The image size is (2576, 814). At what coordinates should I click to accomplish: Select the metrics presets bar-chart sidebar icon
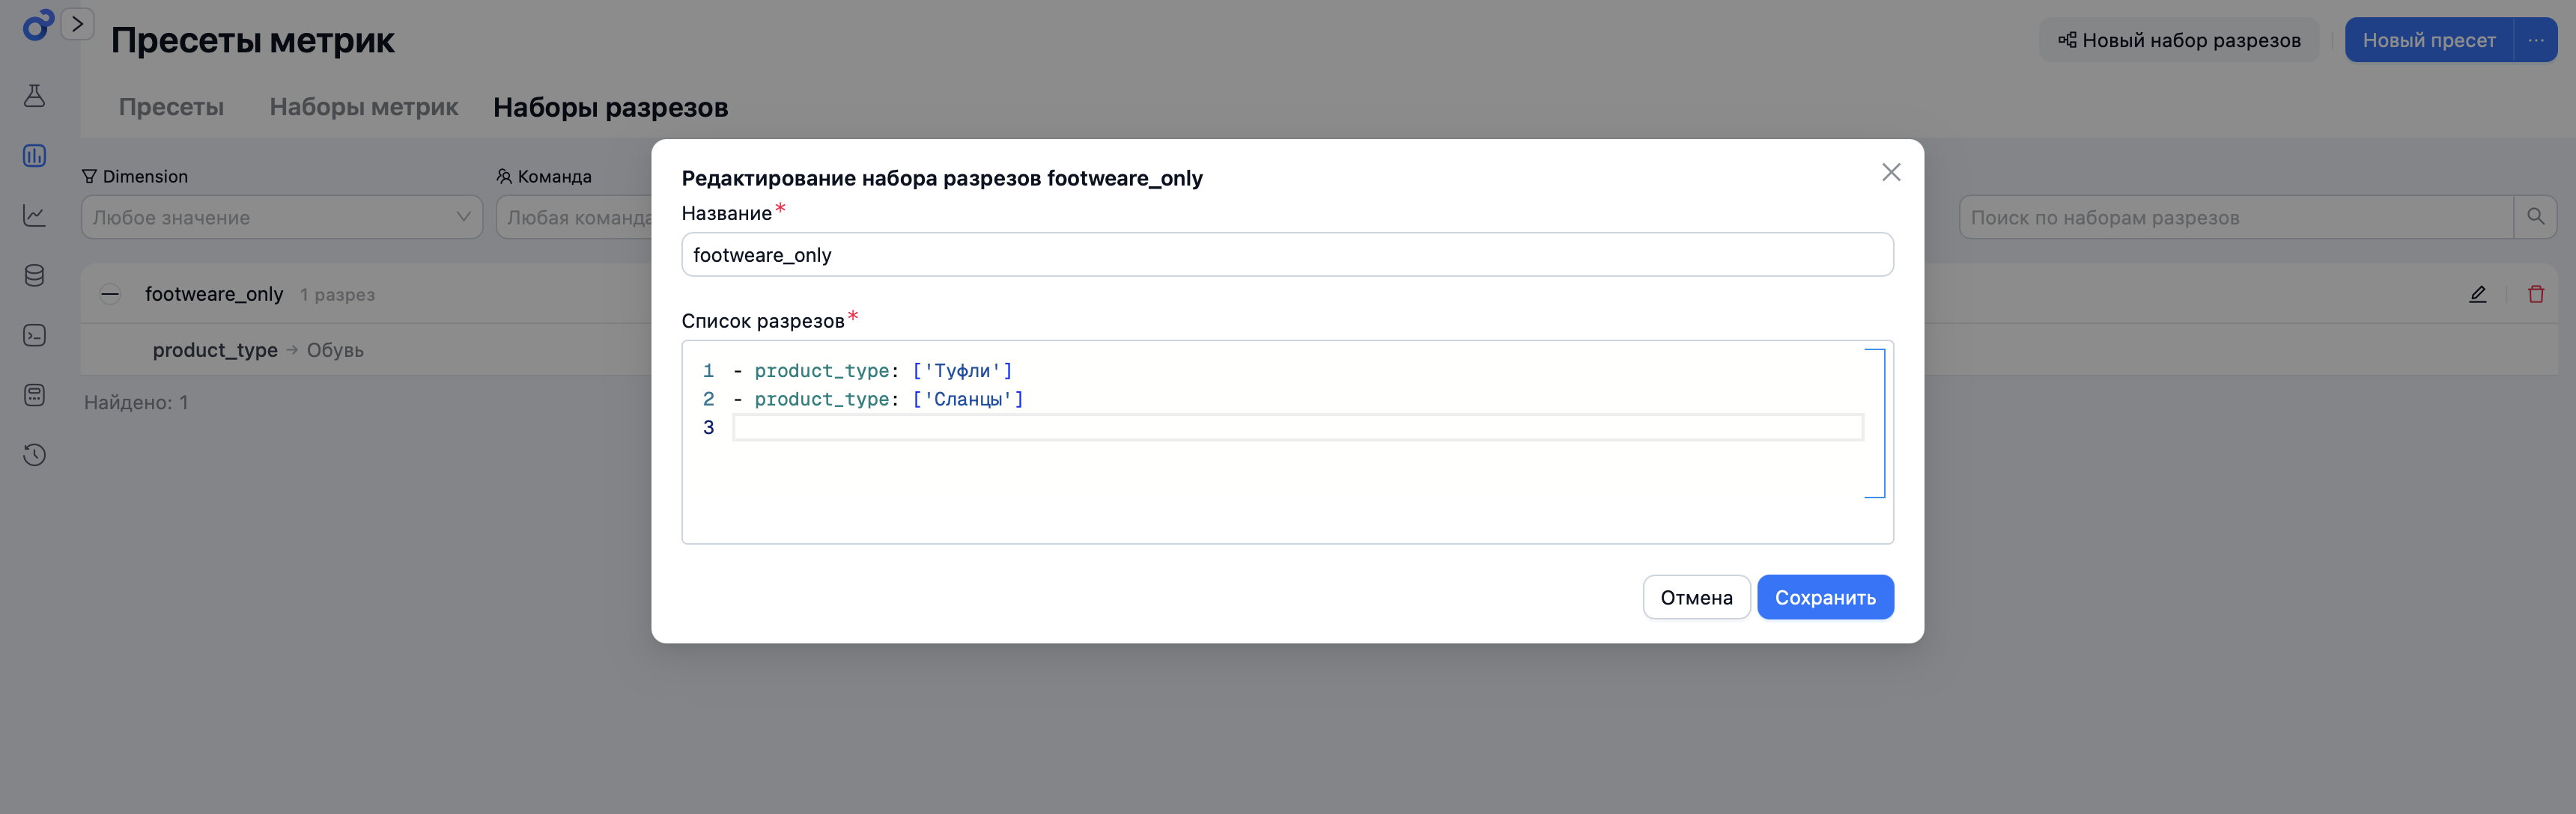[35, 156]
